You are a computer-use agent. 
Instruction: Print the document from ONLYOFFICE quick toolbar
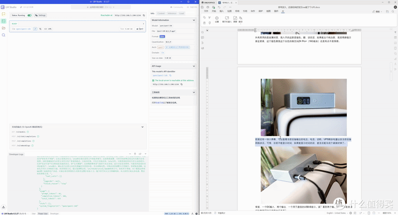pyautogui.click(x=207, y=7)
